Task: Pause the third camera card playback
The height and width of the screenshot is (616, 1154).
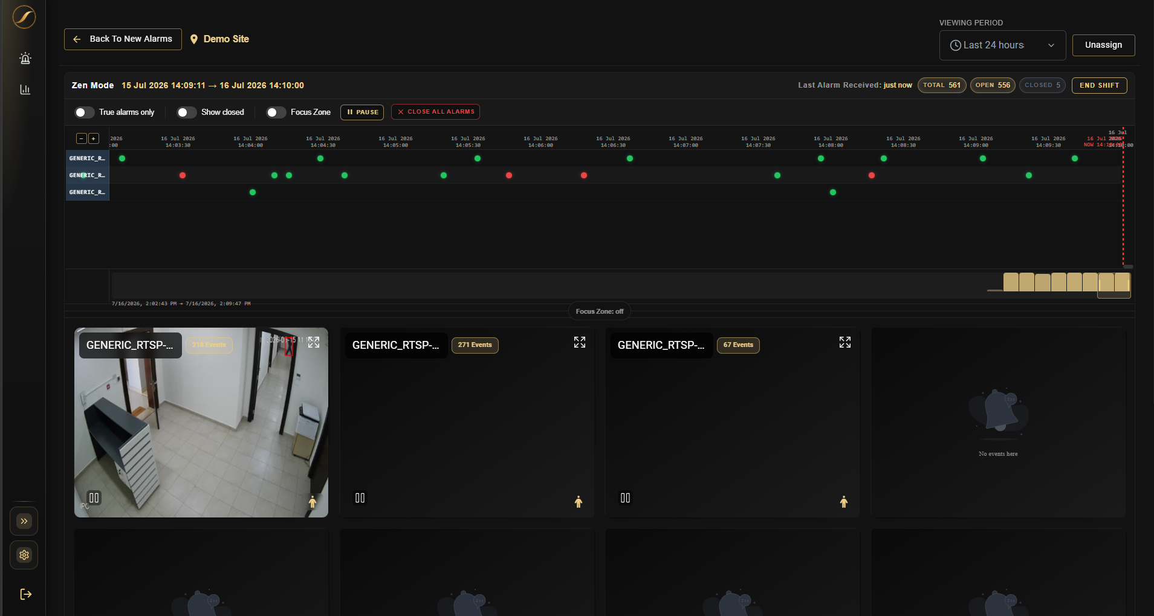Action: [x=626, y=498]
